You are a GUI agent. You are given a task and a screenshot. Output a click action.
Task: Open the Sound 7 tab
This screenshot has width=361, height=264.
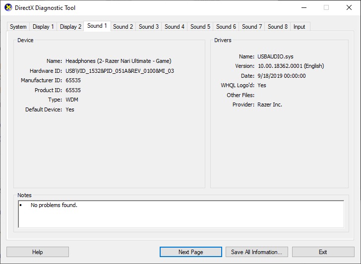[252, 27]
